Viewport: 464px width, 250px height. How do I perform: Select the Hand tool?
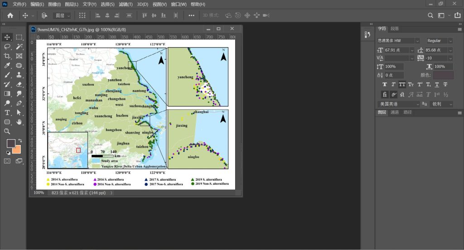pos(19,122)
